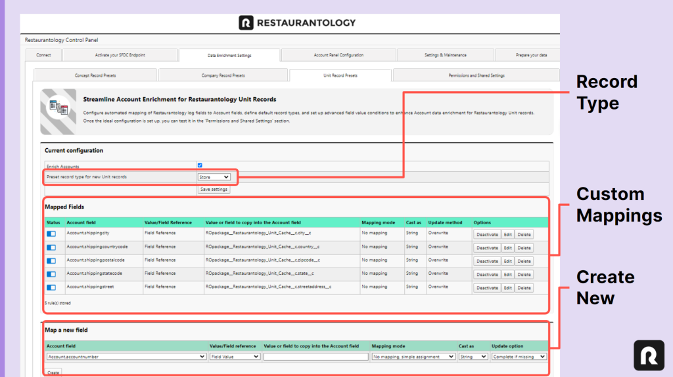Image resolution: width=673 pixels, height=377 pixels.
Task: Deactivate the Account.shippingstreet mapping
Action: click(x=487, y=288)
